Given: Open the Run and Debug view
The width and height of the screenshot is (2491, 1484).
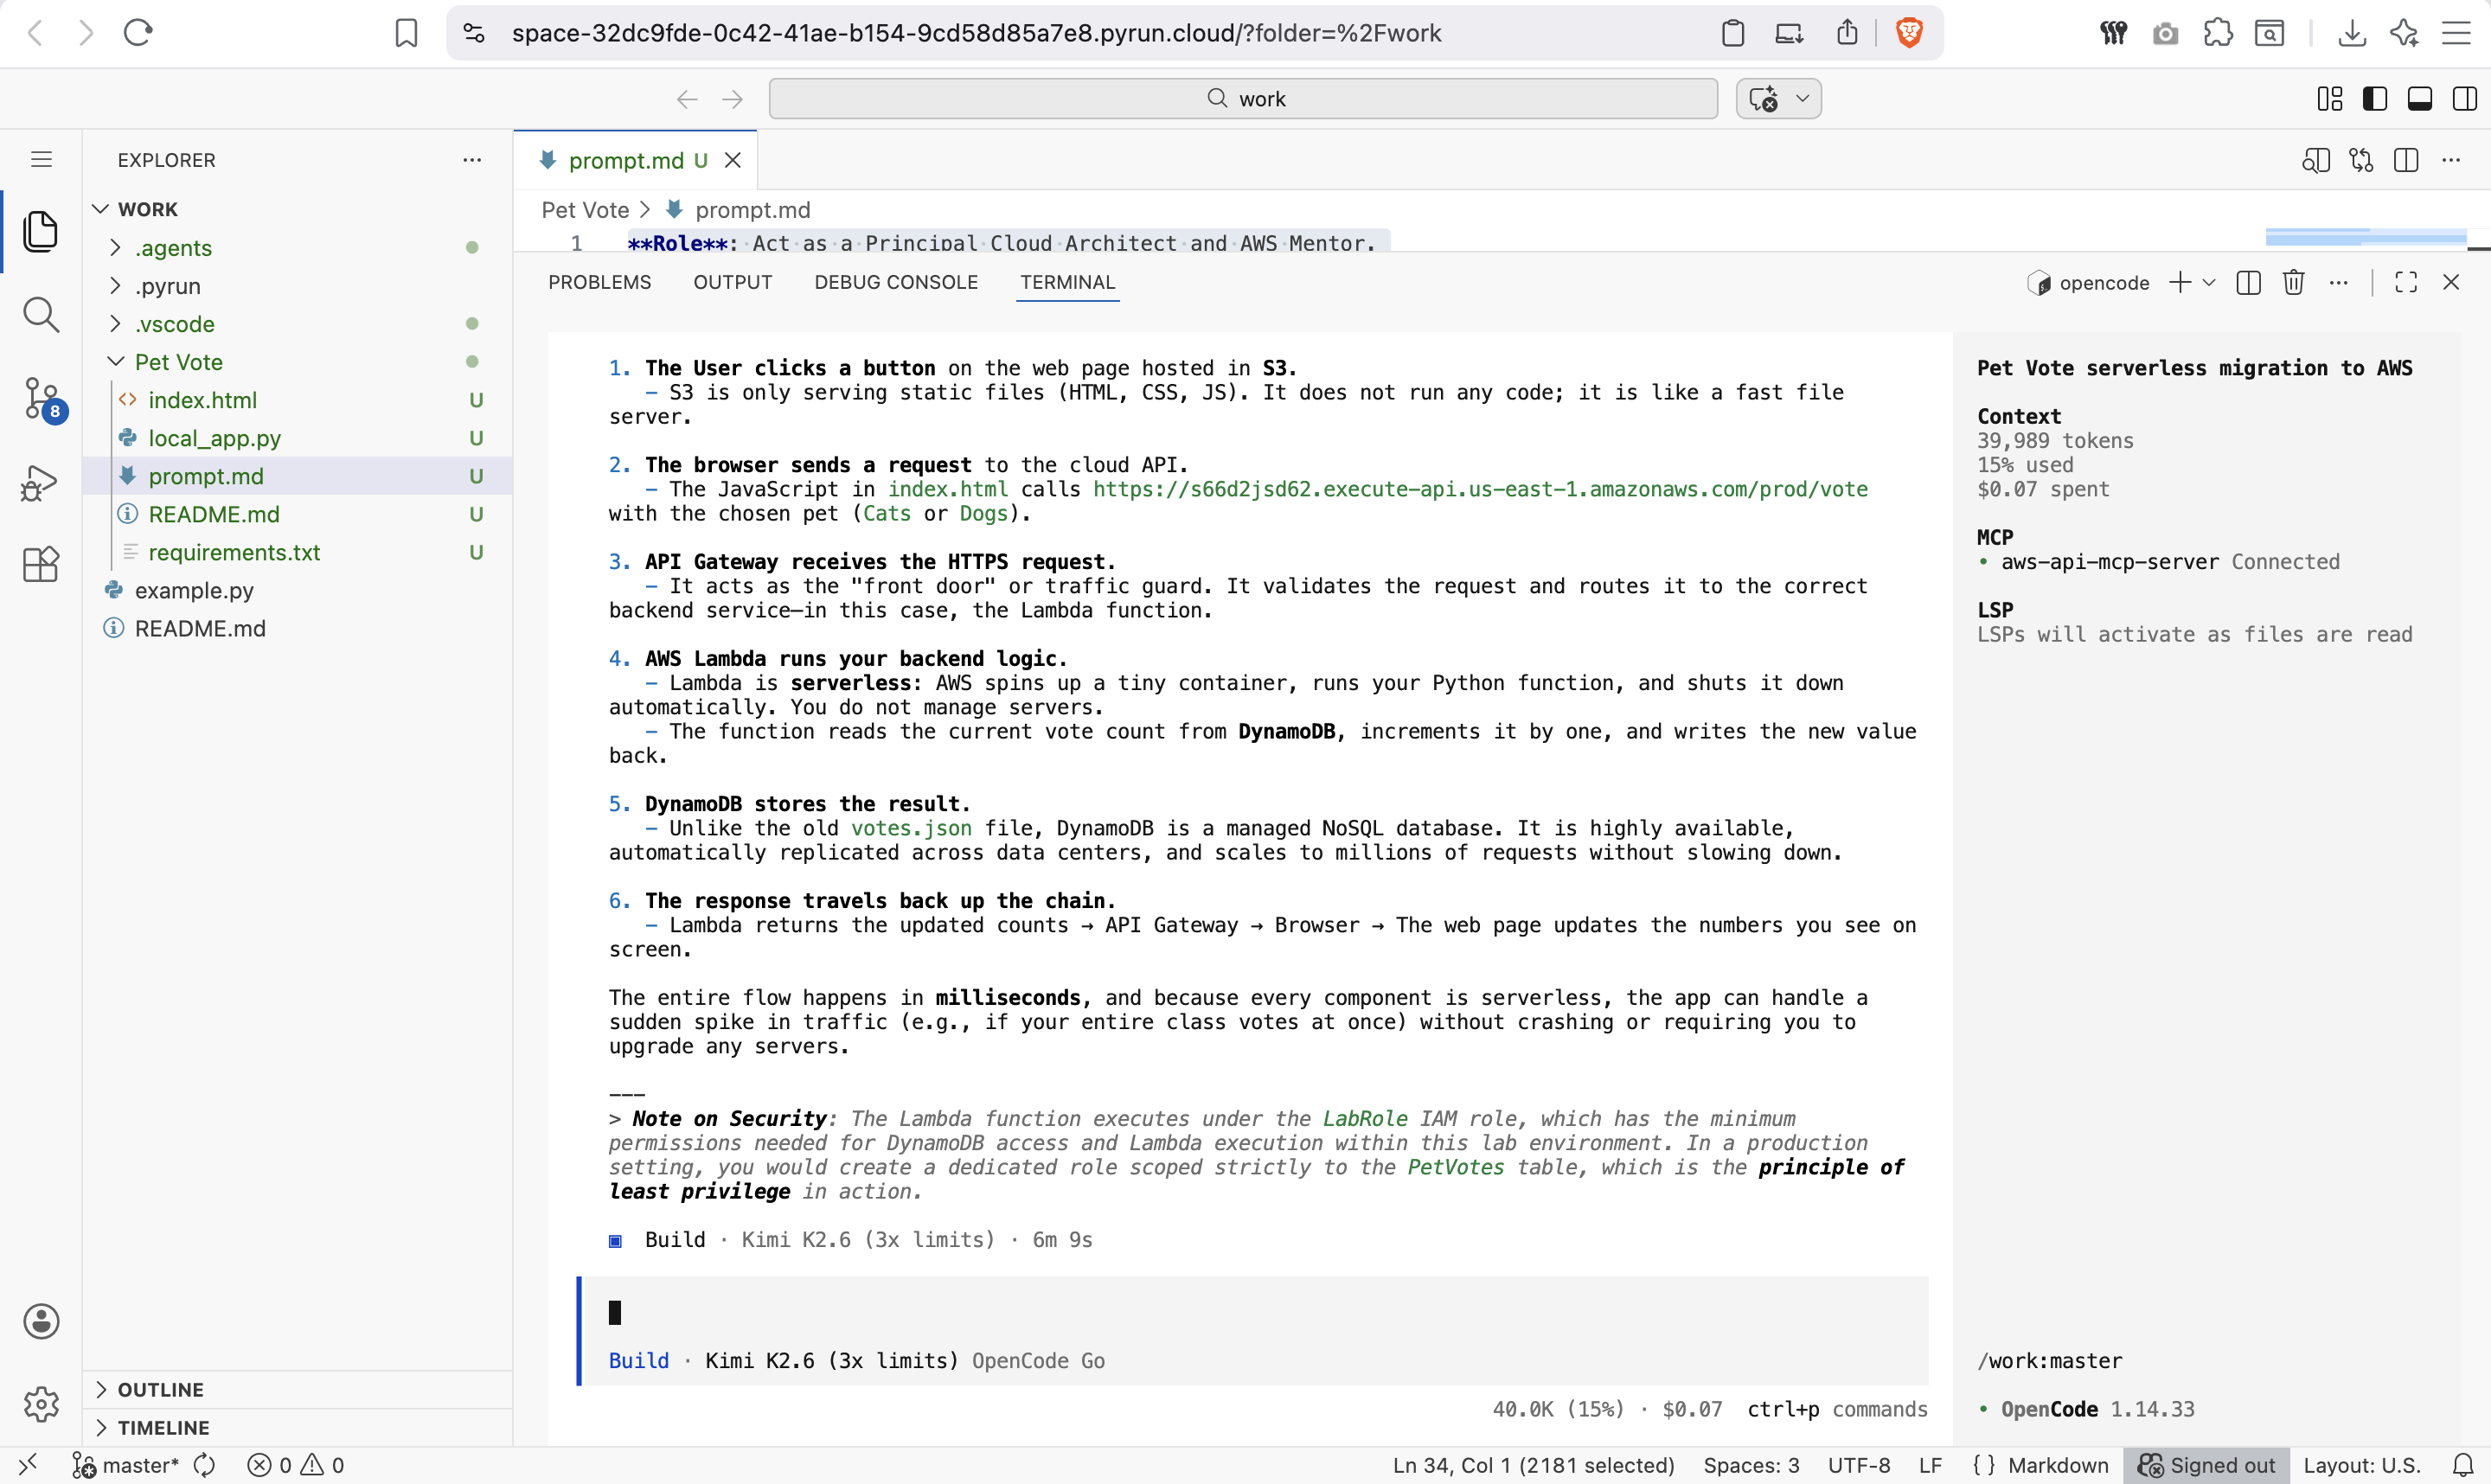Looking at the screenshot, I should tap(40, 483).
